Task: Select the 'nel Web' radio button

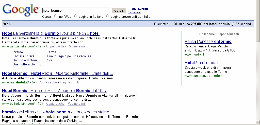Action: (x=56, y=16)
